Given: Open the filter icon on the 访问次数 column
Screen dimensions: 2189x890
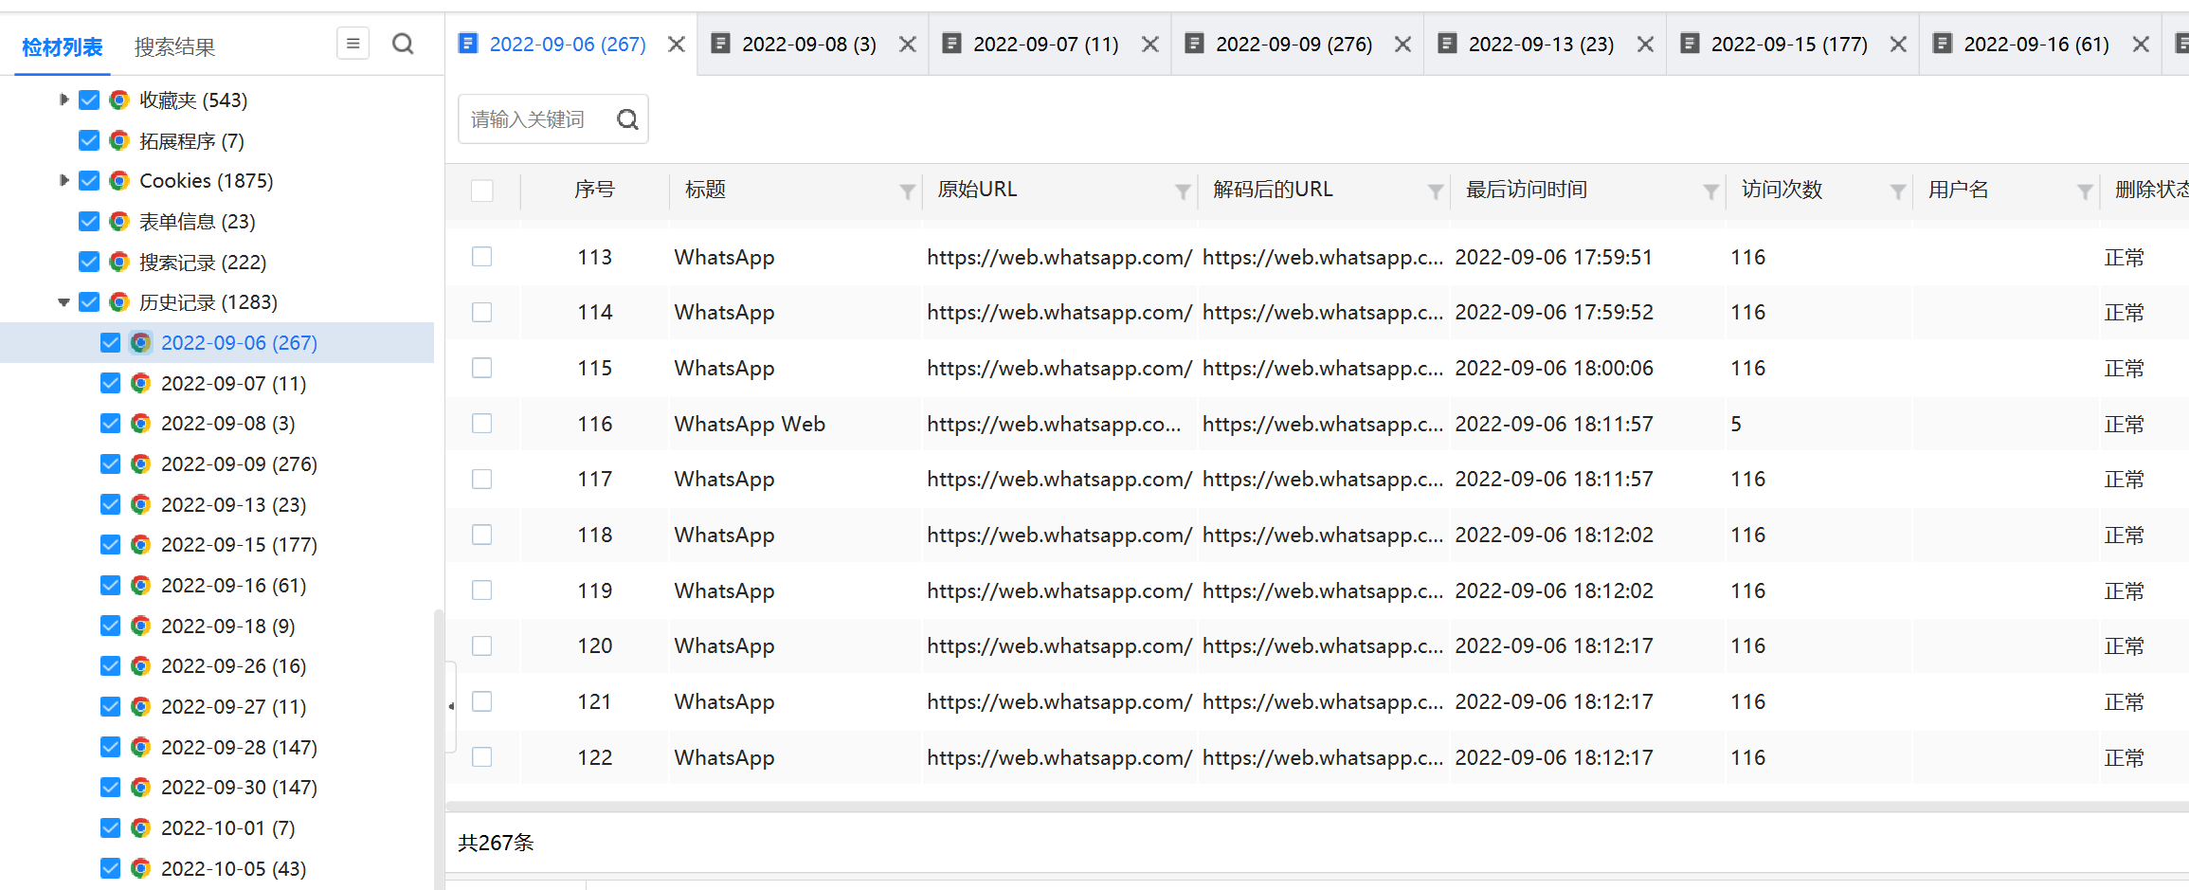Looking at the screenshot, I should click(1898, 191).
